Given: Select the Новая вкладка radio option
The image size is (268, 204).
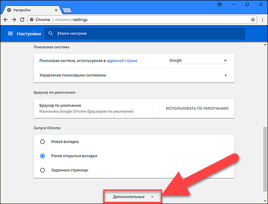Looking at the screenshot, I should pos(42,142).
